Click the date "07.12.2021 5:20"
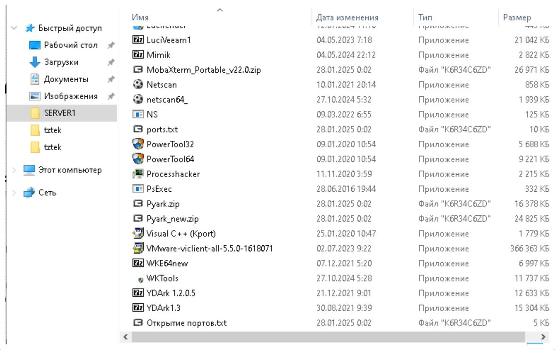The image size is (555, 350). coord(344,264)
